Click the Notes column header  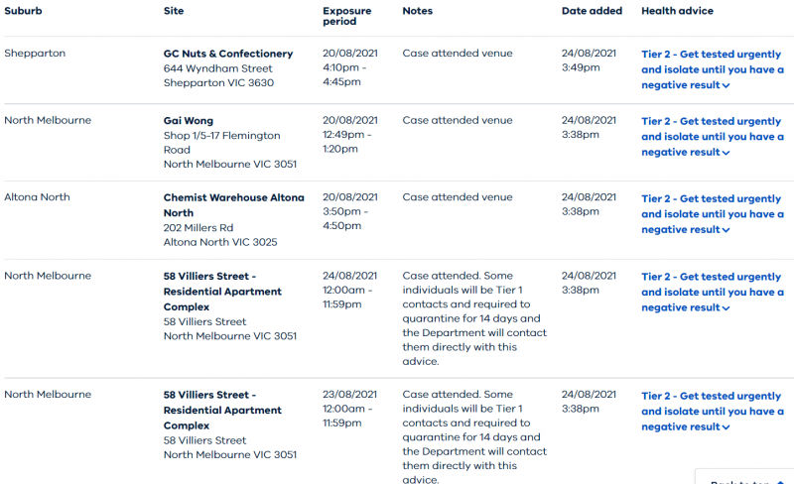tap(417, 11)
